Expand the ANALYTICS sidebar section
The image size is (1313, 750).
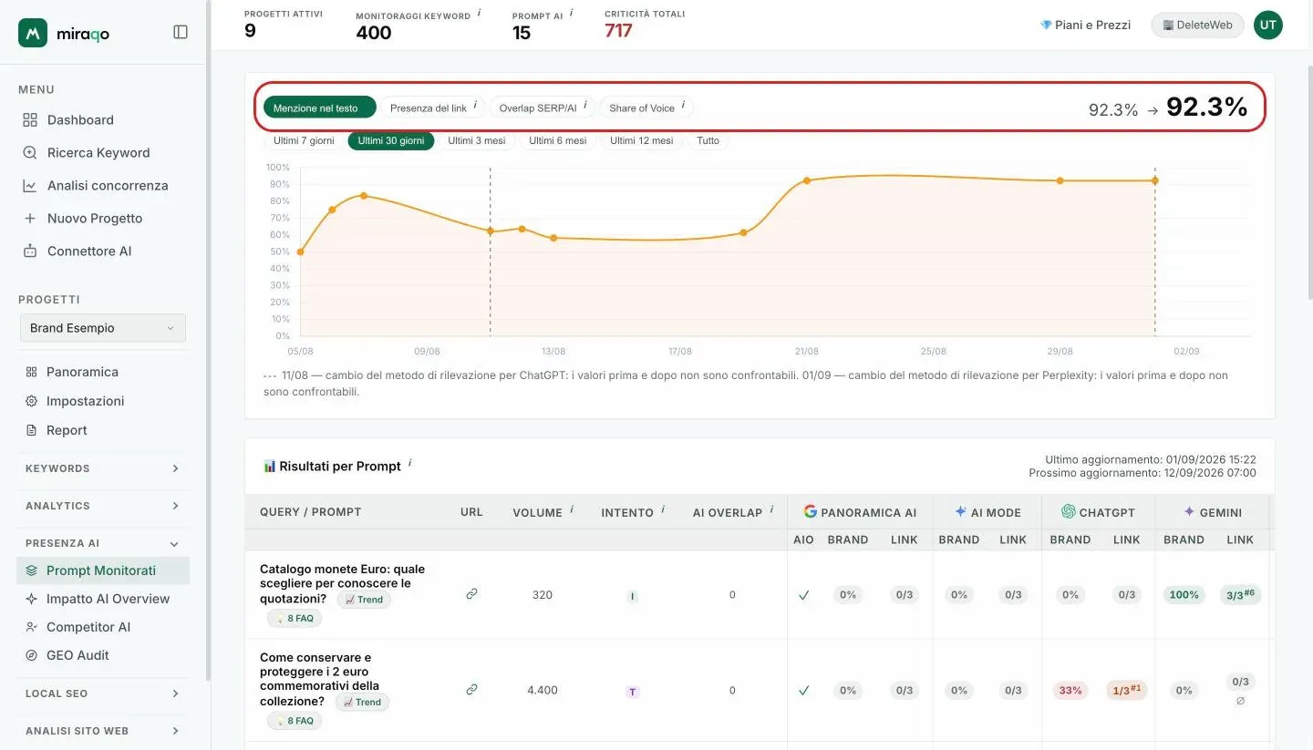click(x=103, y=506)
